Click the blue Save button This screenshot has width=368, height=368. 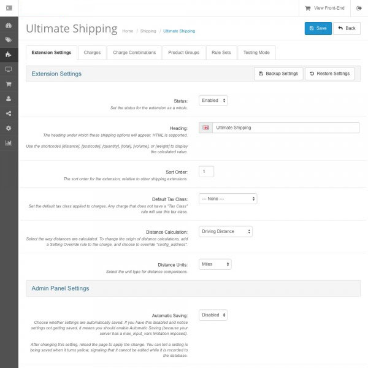tap(318, 28)
